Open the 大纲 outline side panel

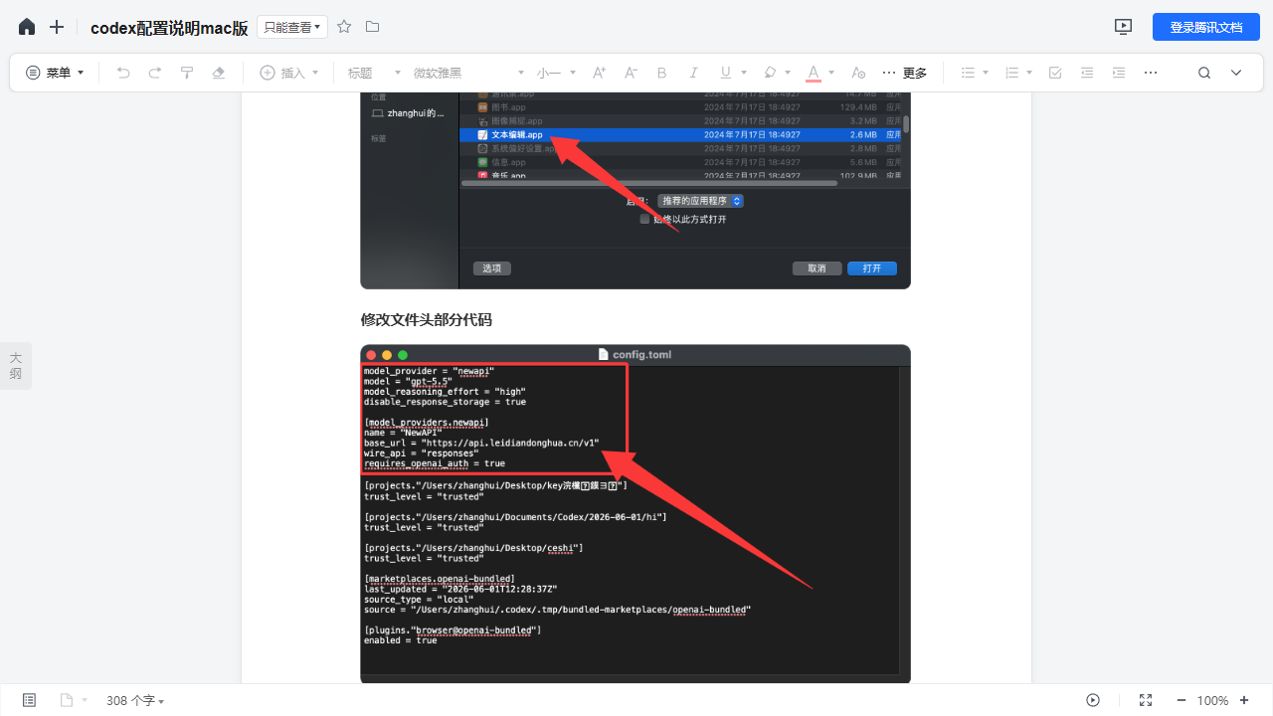[16, 366]
